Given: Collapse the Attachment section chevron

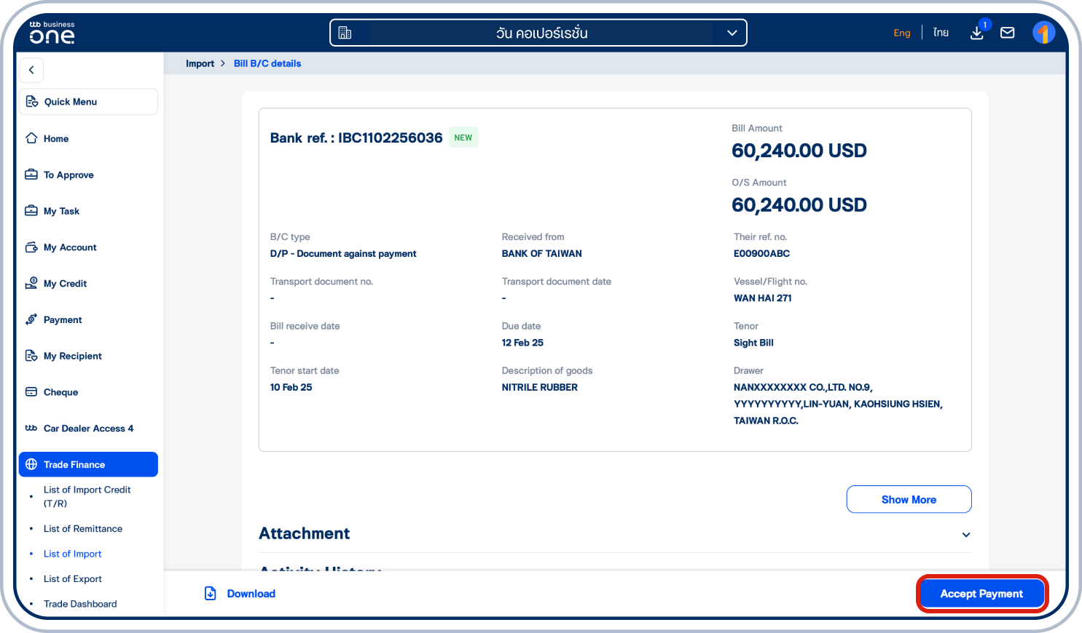Looking at the screenshot, I should pos(966,534).
